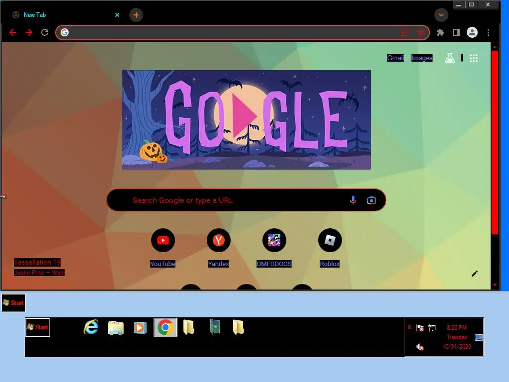Open the Google apps grid
This screenshot has width=509, height=382.
pos(474,58)
